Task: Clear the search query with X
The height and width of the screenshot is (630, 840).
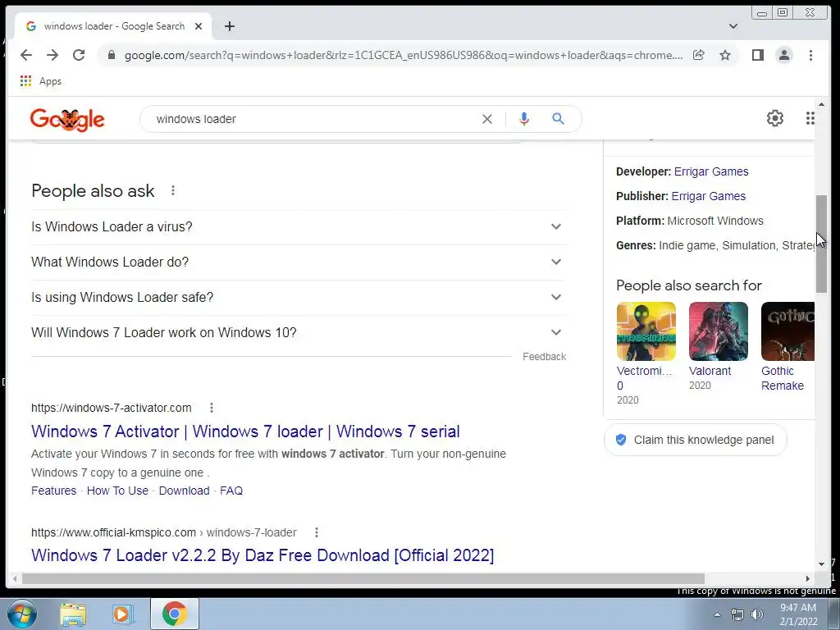Action: (487, 119)
